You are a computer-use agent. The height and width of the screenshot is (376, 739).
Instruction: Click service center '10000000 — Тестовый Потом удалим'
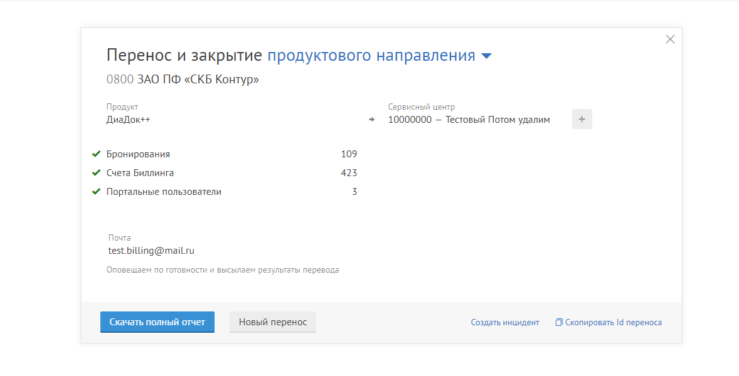click(469, 120)
